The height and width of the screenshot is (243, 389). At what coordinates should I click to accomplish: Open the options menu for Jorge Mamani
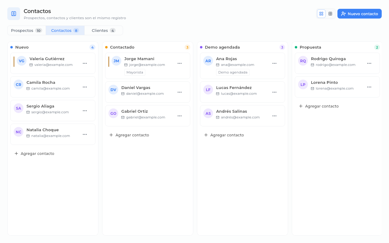point(180,63)
